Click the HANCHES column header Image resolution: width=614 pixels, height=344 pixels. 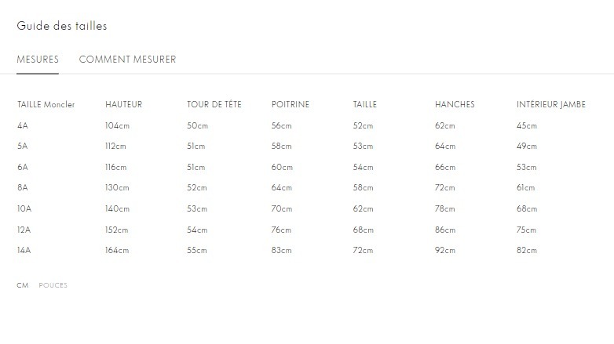455,104
